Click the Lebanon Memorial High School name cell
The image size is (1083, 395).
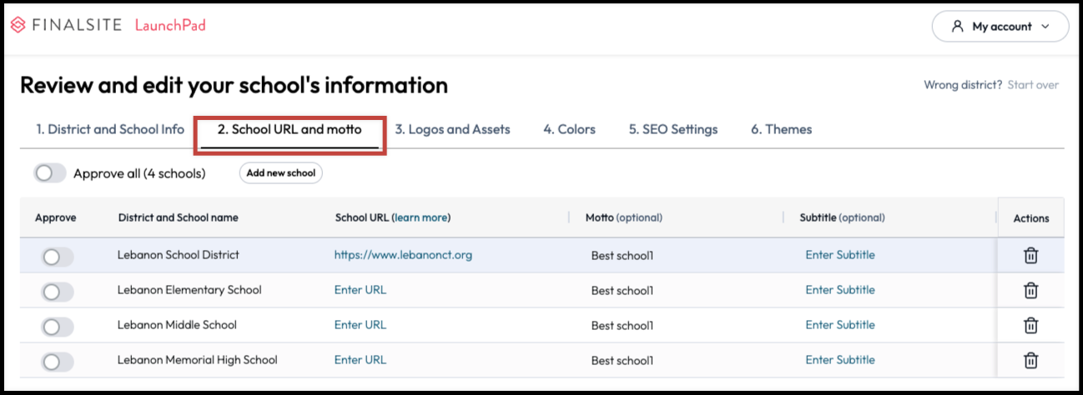[x=197, y=360]
